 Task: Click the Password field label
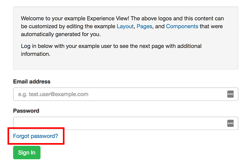[26, 111]
